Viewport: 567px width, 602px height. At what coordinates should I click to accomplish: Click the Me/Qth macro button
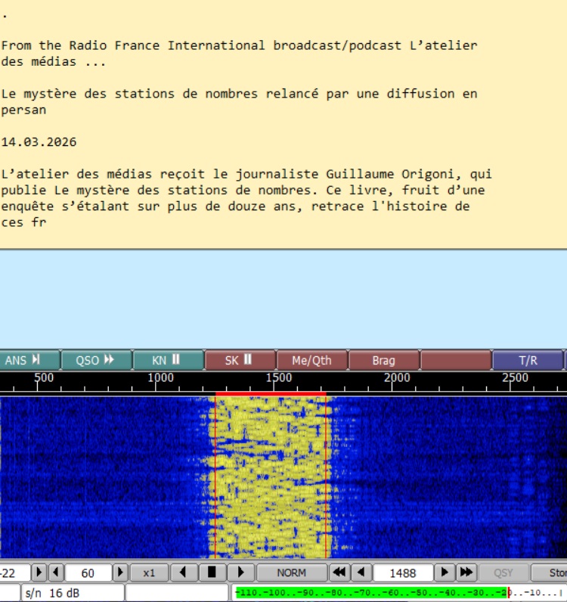[x=312, y=360]
